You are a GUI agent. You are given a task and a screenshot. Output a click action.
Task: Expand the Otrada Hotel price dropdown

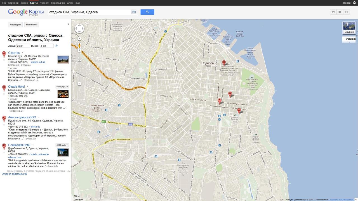click(62, 87)
